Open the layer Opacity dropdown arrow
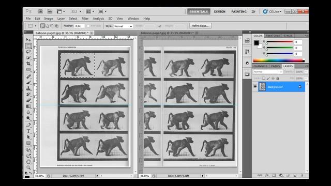The width and height of the screenshot is (331, 186). pyautogui.click(x=306, y=72)
